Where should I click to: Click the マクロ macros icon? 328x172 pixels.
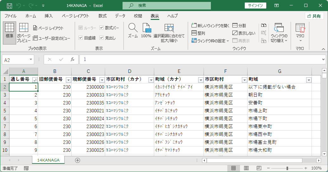click(300, 33)
